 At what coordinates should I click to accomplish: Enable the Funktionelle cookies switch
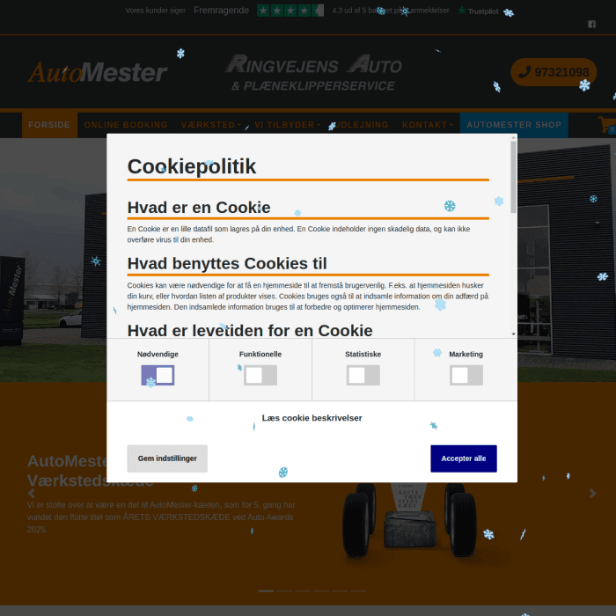tap(260, 375)
